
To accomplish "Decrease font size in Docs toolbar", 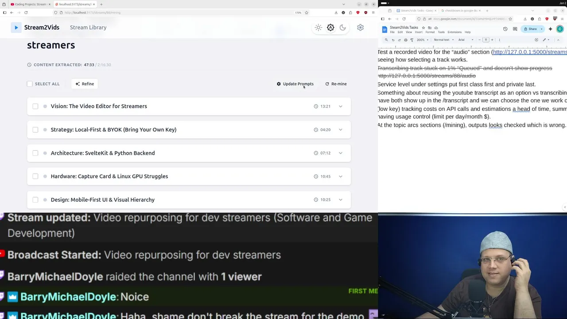I will coord(479,40).
